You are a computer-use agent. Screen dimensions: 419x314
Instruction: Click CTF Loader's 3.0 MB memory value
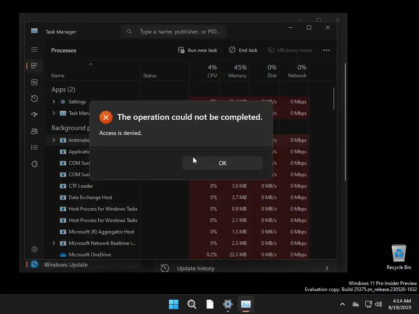point(239,186)
